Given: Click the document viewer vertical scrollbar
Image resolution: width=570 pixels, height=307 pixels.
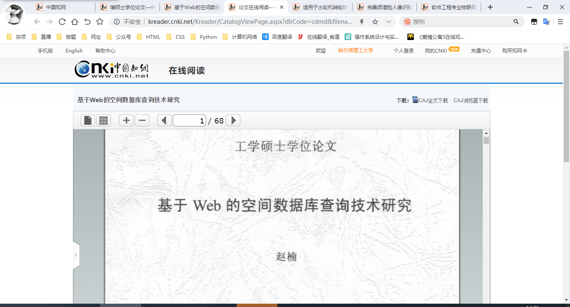Looking at the screenshot, I should [x=486, y=209].
